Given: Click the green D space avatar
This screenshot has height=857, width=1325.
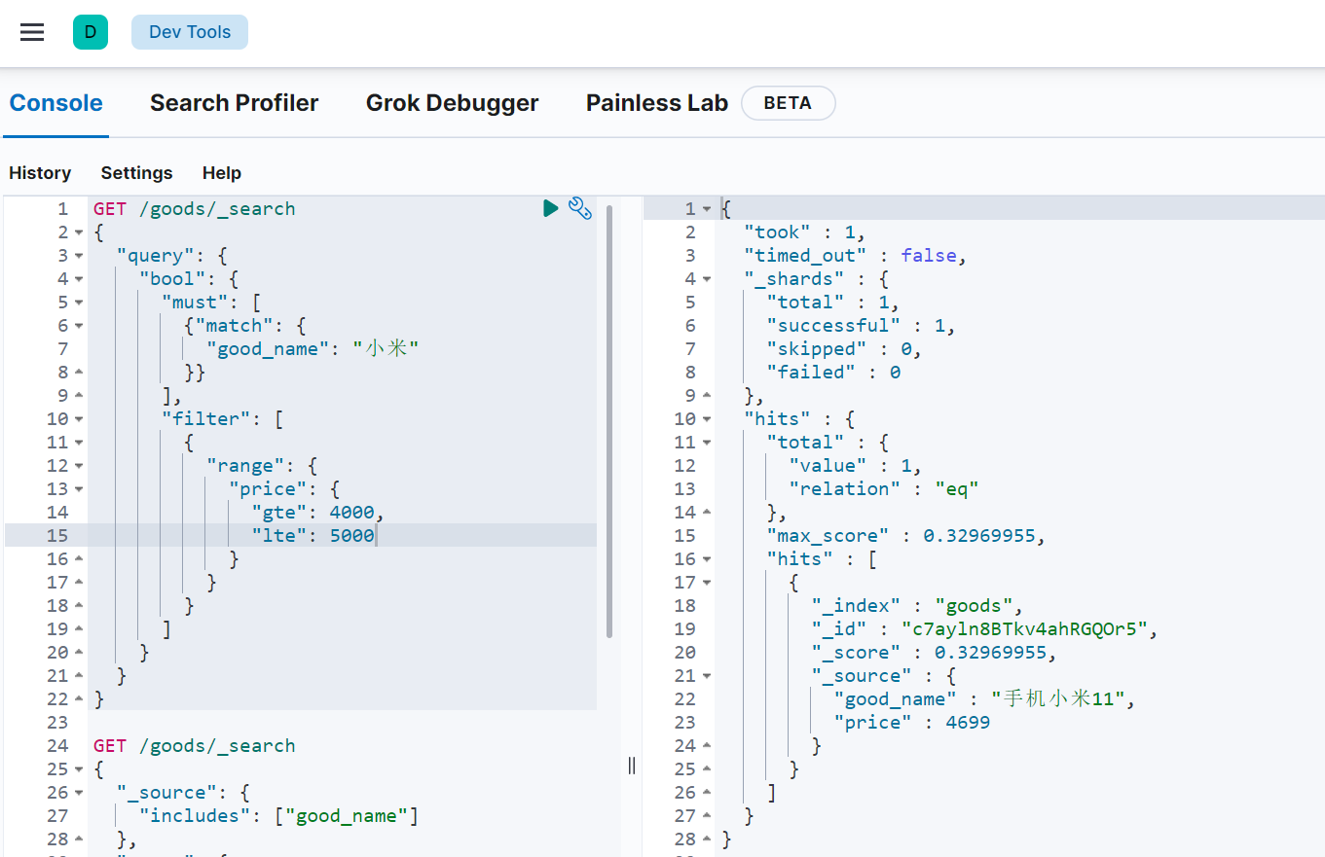Looking at the screenshot, I should point(91,32).
